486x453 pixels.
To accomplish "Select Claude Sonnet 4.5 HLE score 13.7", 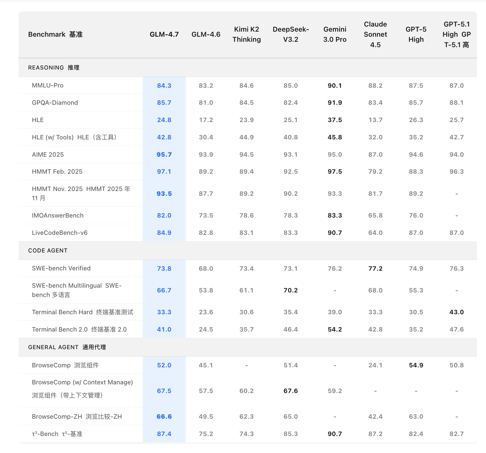I will [376, 120].
